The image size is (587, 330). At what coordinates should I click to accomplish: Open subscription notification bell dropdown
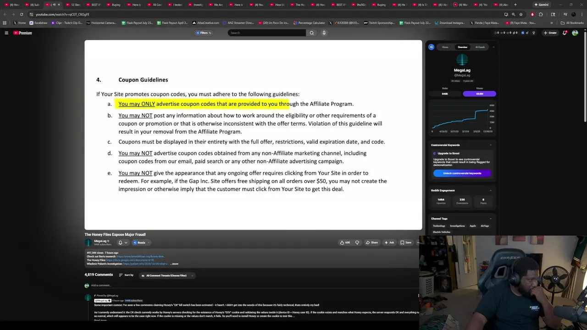(x=122, y=242)
